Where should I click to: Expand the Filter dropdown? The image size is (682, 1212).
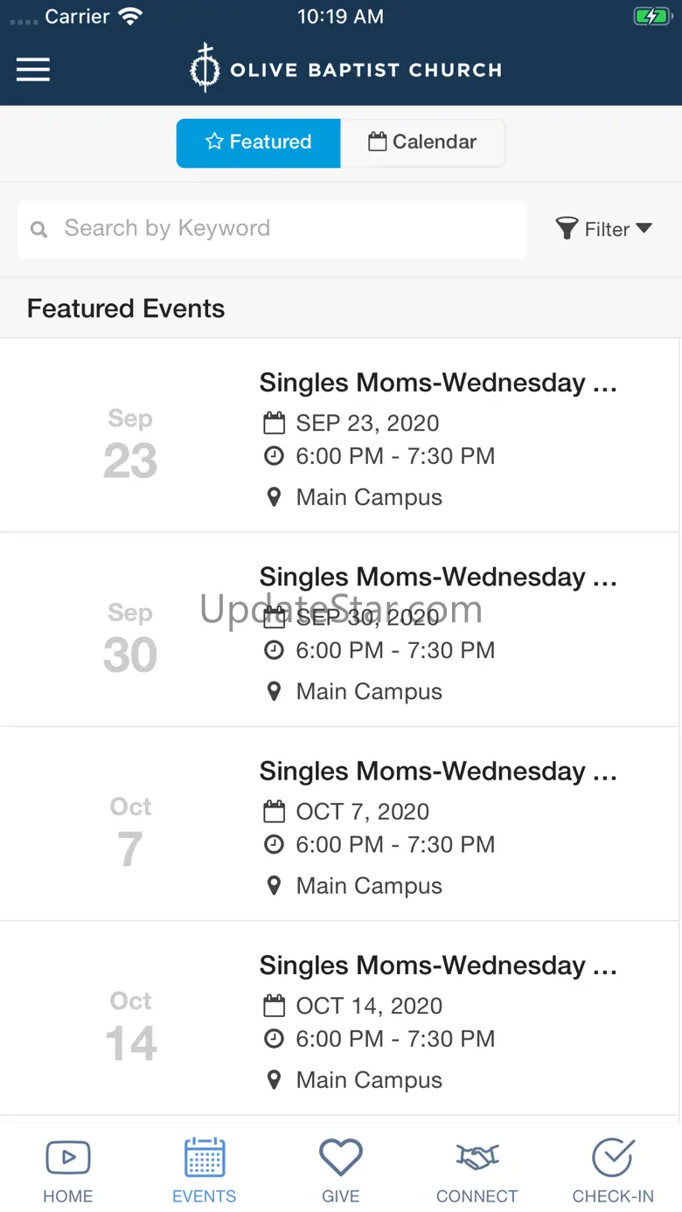[604, 229]
